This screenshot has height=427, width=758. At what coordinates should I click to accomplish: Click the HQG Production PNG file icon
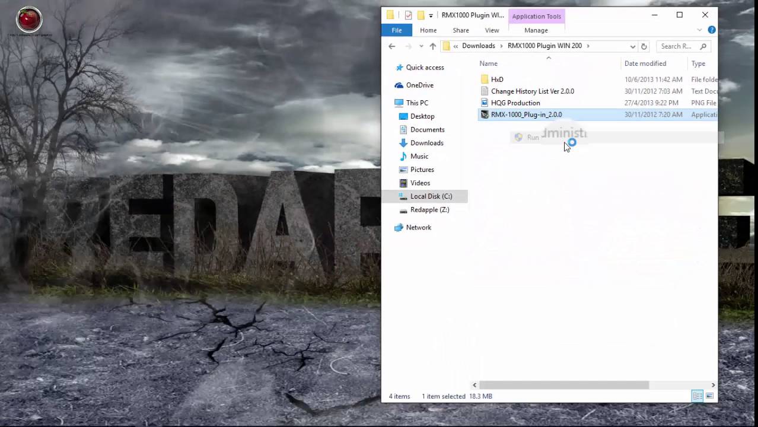point(485,103)
